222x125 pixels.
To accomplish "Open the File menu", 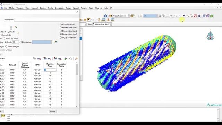I will [6, 8].
